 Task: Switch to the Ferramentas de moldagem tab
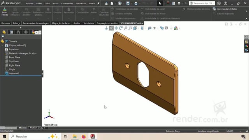pyautogui.click(x=36, y=23)
